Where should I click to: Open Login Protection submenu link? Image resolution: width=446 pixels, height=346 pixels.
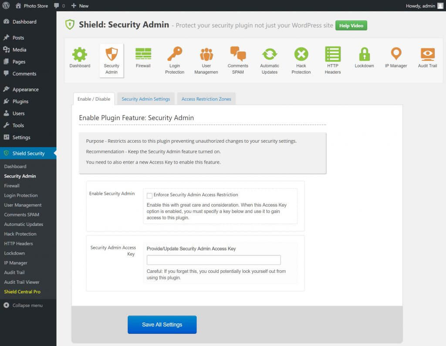(x=21, y=195)
